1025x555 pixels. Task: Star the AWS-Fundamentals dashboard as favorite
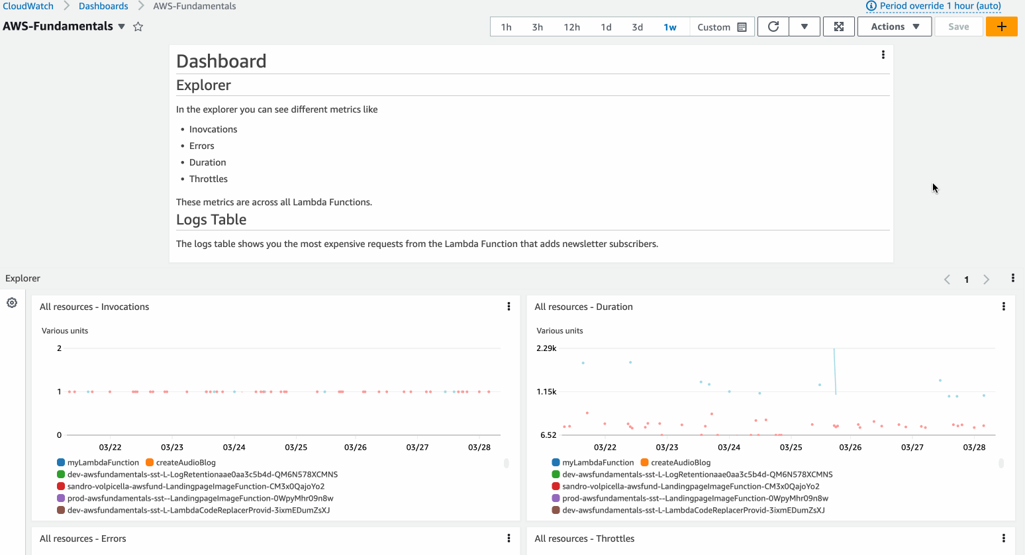[x=138, y=26]
